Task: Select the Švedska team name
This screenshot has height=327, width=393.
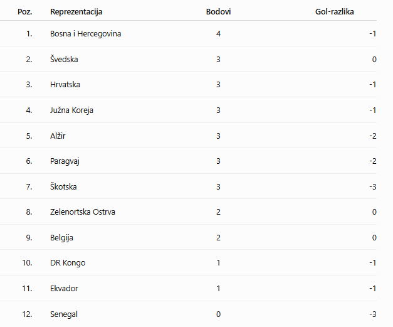Action: [x=64, y=59]
